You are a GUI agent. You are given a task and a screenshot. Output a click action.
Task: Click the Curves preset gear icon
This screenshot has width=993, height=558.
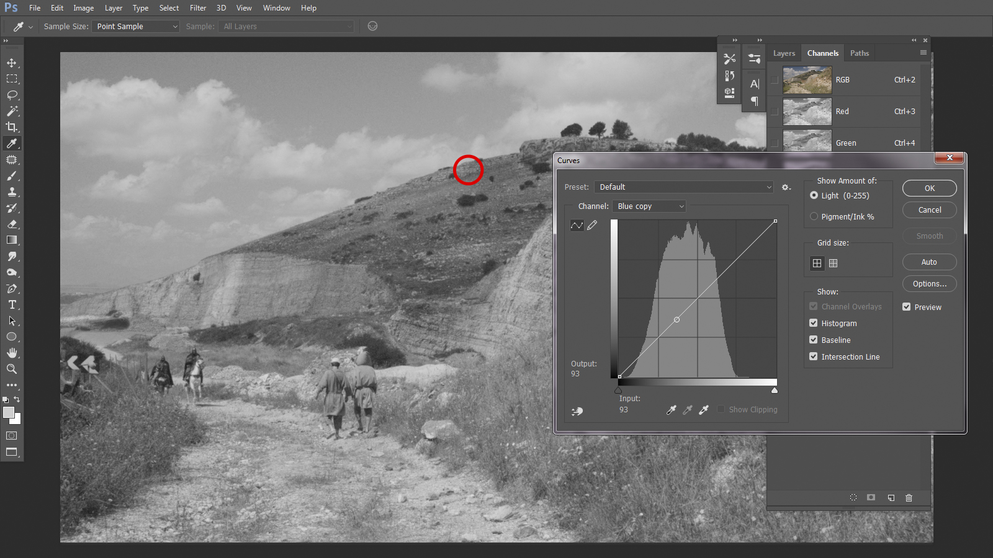coord(786,187)
